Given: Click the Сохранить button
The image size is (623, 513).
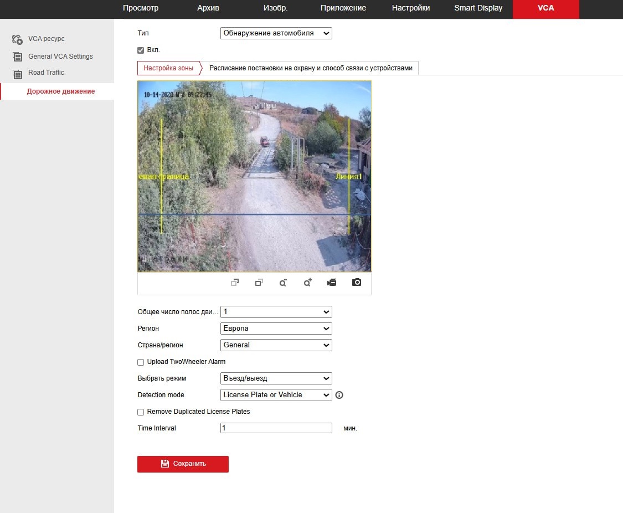Looking at the screenshot, I should tap(183, 464).
